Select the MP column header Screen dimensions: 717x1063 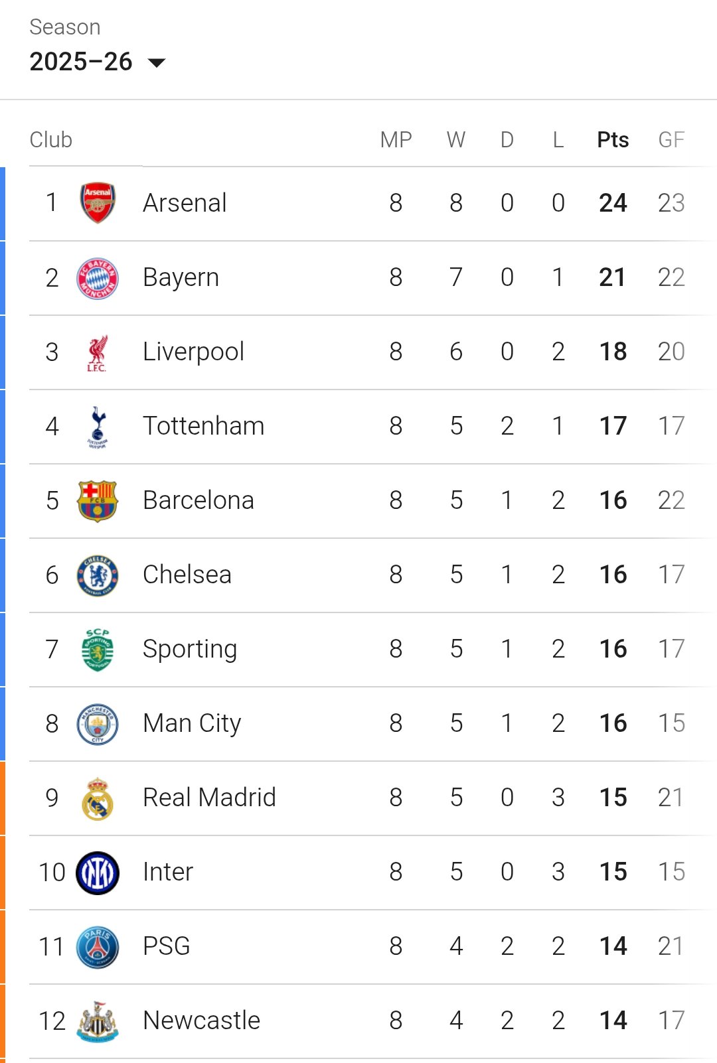pyautogui.click(x=396, y=140)
